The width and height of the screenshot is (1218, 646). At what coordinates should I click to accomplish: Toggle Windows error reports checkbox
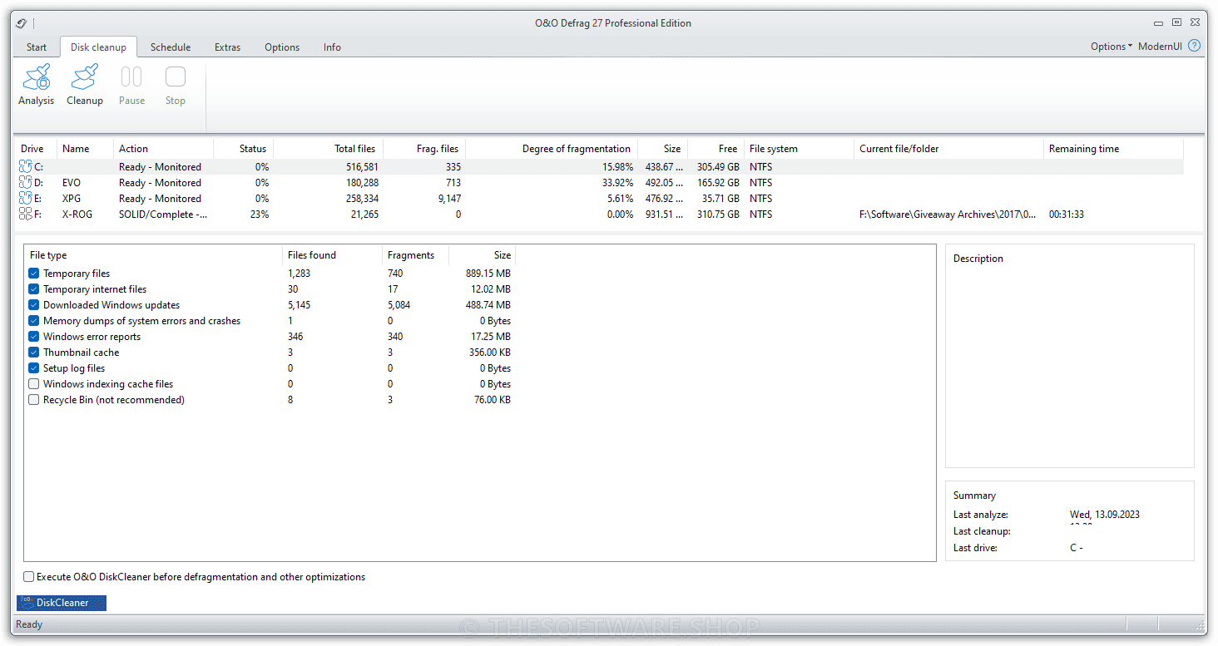[34, 337]
